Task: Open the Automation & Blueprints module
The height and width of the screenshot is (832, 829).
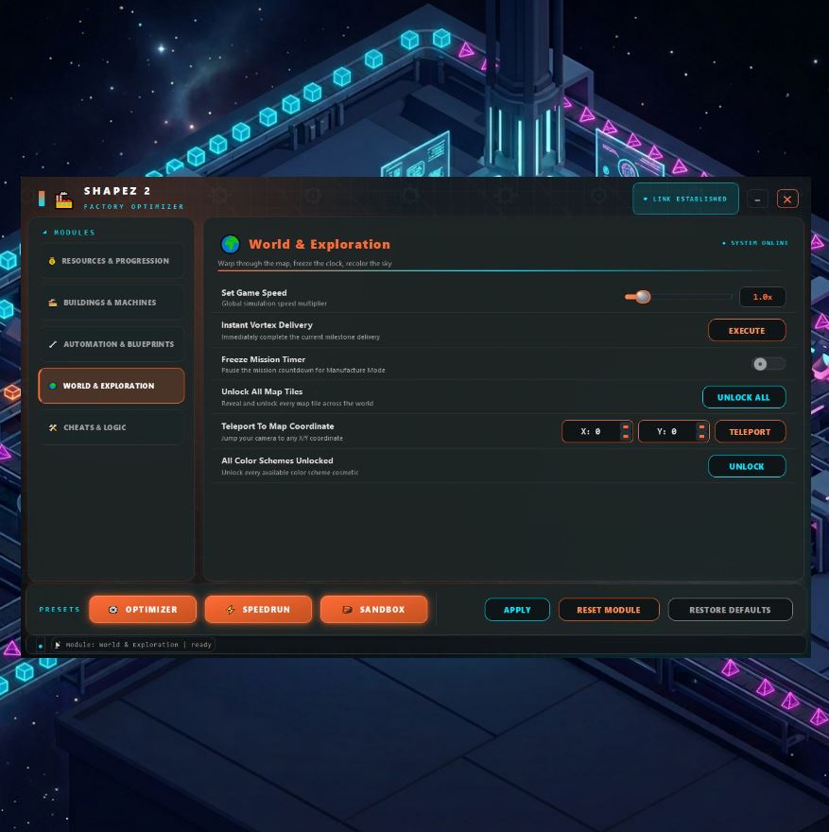Action: 112,344
